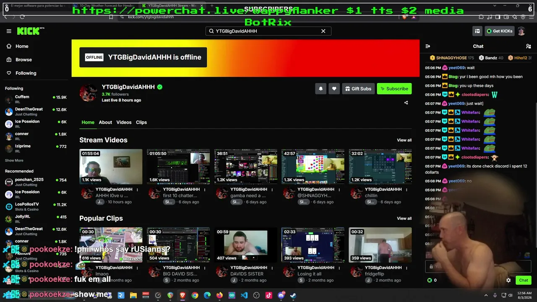Switch to the Videos tab

tap(124, 122)
